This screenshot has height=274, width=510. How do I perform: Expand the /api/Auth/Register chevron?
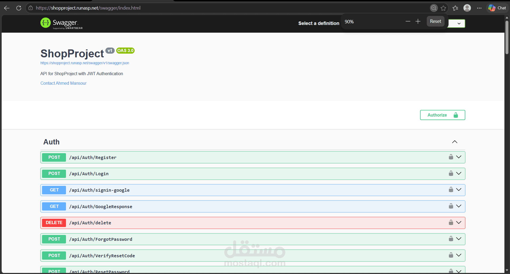[459, 157]
